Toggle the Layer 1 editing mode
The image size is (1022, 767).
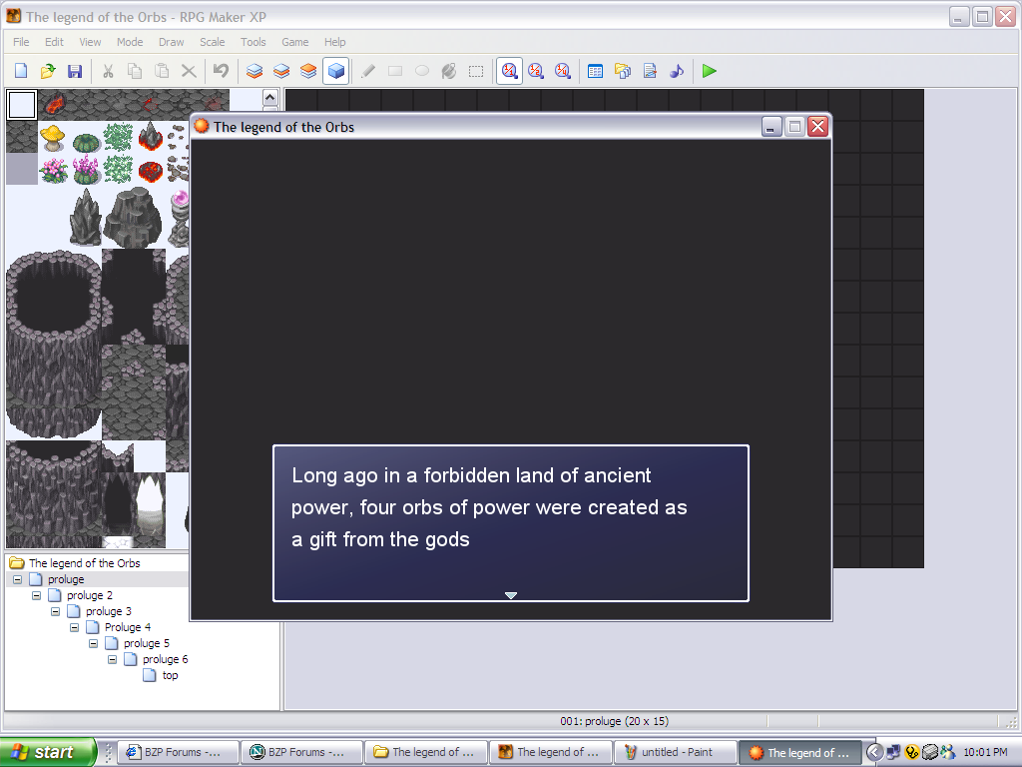click(255, 71)
